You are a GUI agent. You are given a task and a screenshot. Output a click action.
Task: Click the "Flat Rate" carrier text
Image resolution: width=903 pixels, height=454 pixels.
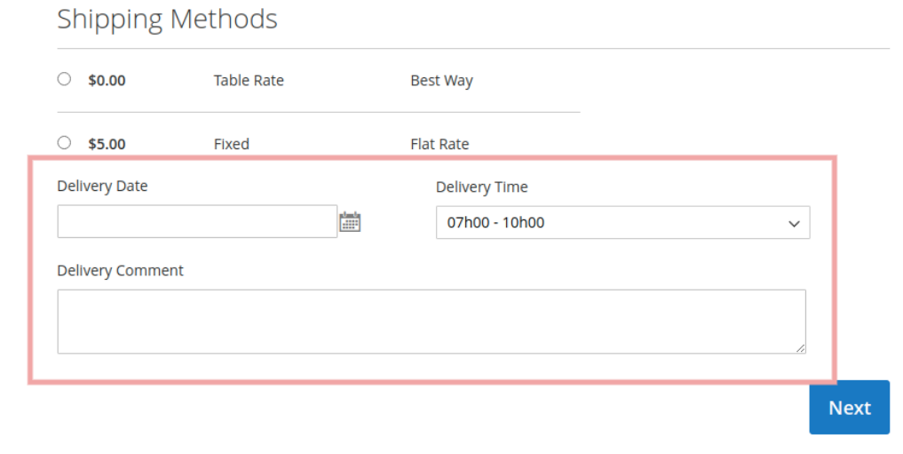[440, 144]
